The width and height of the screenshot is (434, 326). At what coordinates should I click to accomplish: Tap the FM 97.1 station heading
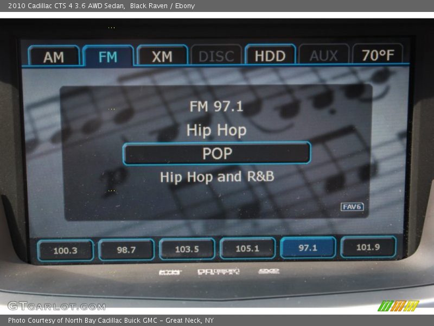click(x=216, y=106)
